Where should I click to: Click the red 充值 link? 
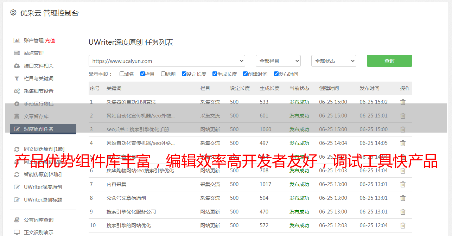(x=50, y=40)
